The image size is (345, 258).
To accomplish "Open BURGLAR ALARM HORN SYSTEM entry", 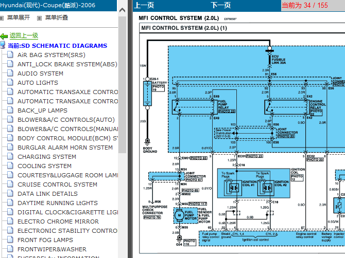I will pos(65,148).
